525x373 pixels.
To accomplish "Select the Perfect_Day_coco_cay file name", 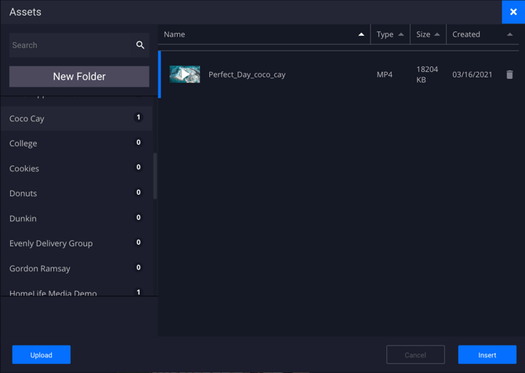I will [x=247, y=74].
